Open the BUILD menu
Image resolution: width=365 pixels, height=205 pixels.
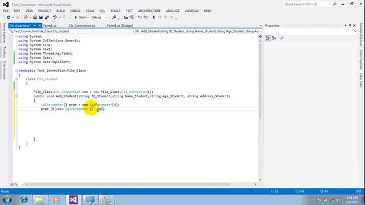coord(60,11)
